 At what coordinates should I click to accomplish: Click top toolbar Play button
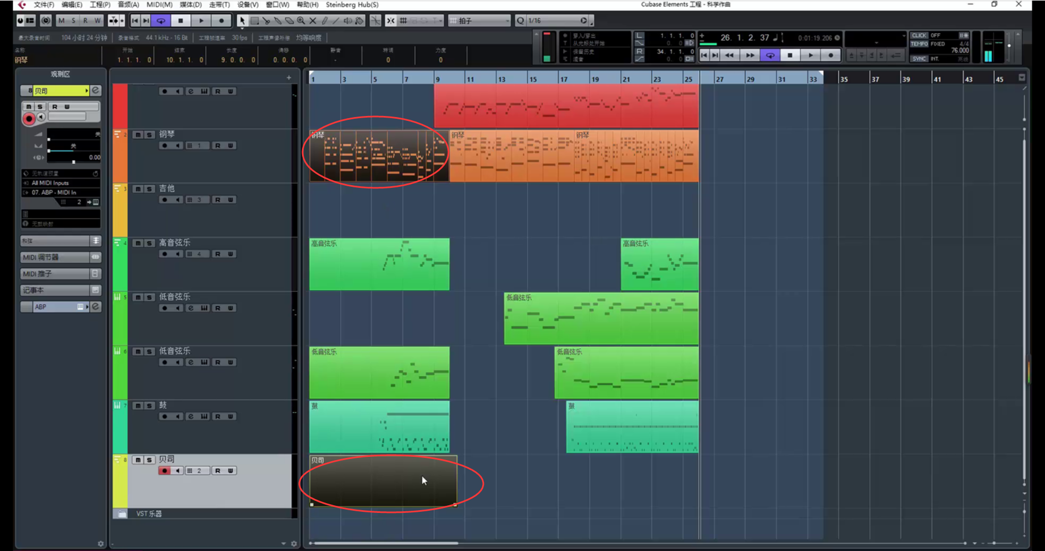click(x=201, y=21)
